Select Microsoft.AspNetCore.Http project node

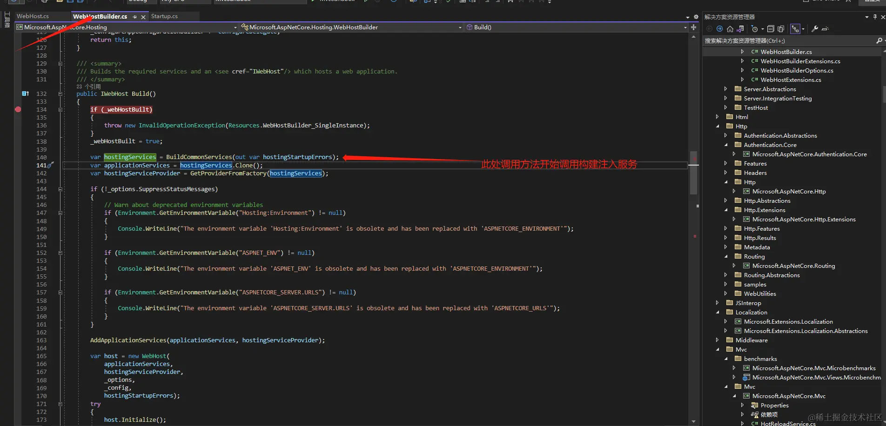tap(789, 191)
